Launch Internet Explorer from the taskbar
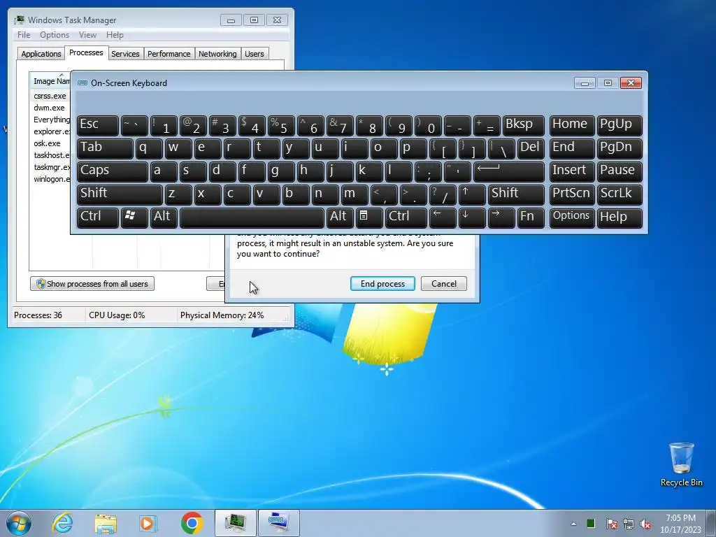 point(62,523)
